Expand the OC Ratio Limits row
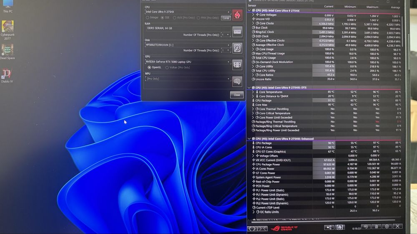 [x=254, y=212]
